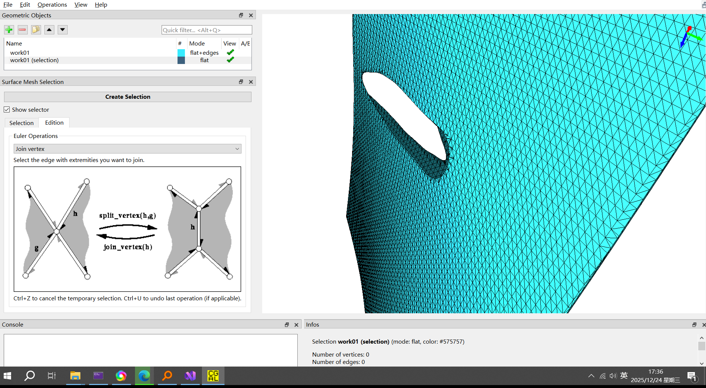Open the Windows Start menu
Screen dimensions: 706x388
(x=7, y=376)
